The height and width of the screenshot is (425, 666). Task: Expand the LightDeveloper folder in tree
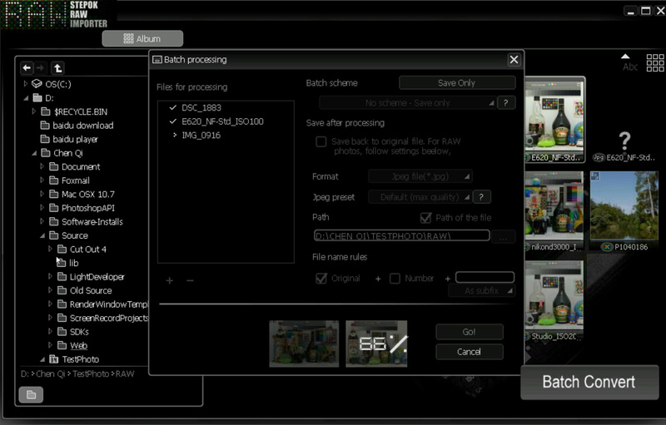tap(50, 277)
